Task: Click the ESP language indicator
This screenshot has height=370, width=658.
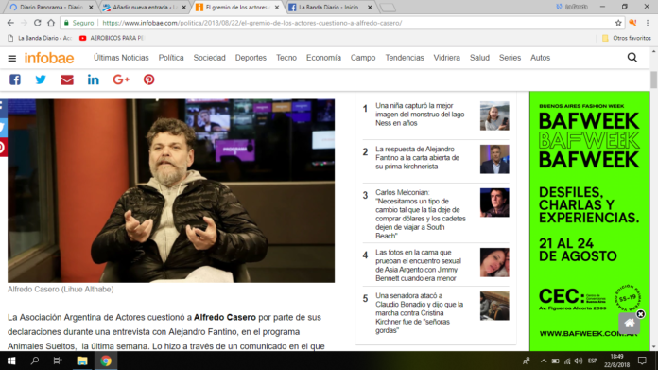Action: coord(592,361)
